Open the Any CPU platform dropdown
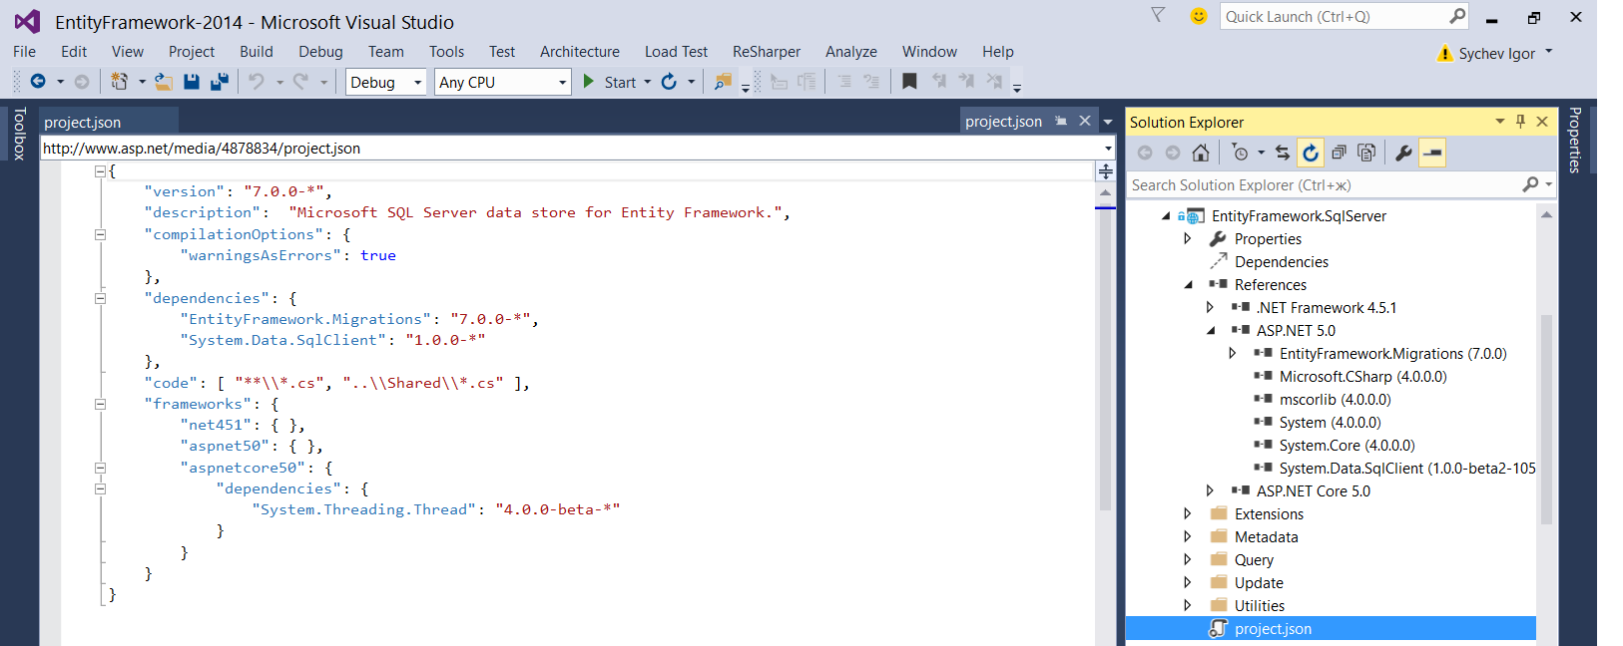Screen dimensions: 1623x646 pos(563,83)
